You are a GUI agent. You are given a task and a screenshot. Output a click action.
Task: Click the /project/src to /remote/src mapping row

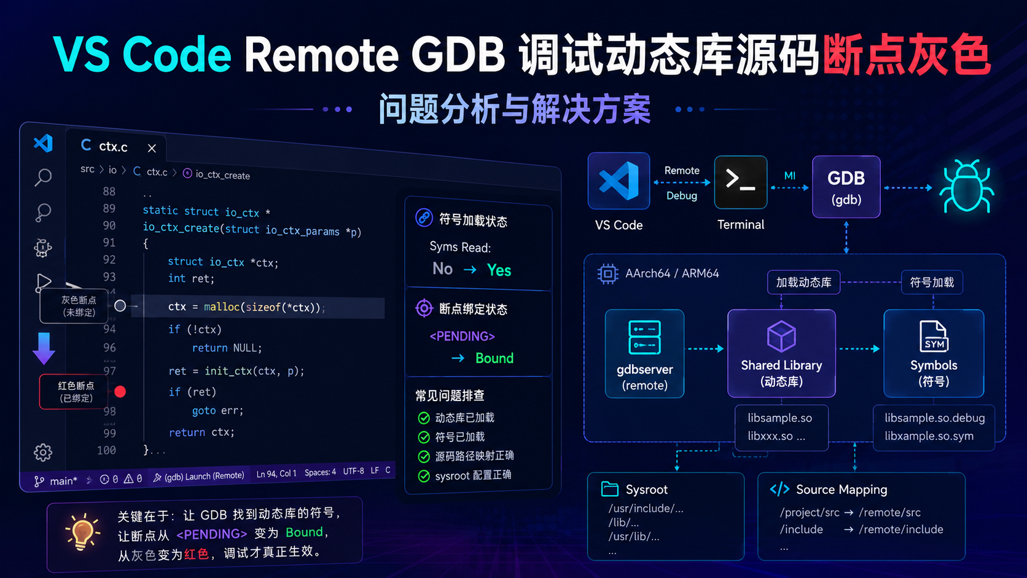850,512
